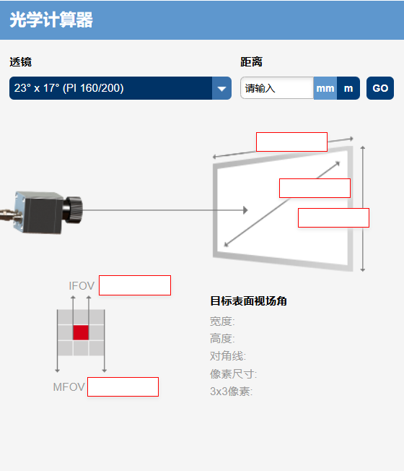Click the target surface screen graphic
Image resolution: width=404 pixels, height=471 pixels.
(x=283, y=209)
